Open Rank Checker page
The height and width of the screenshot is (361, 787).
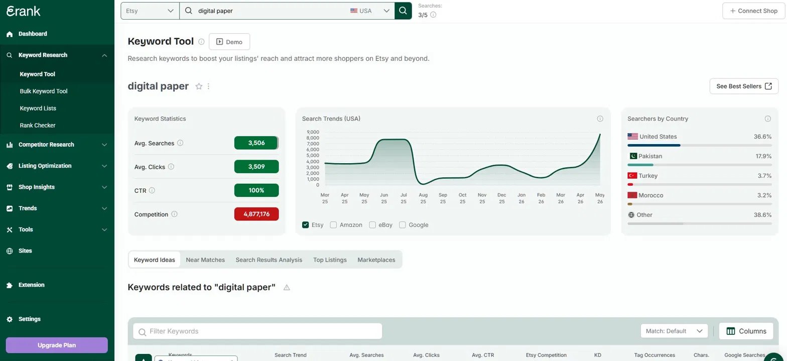point(38,125)
